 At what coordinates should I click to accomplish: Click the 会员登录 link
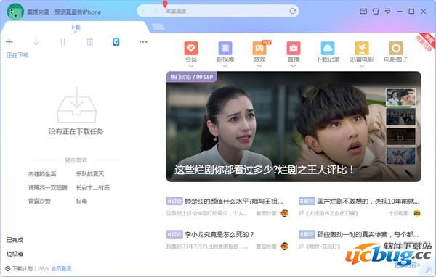pyautogui.click(x=62, y=268)
